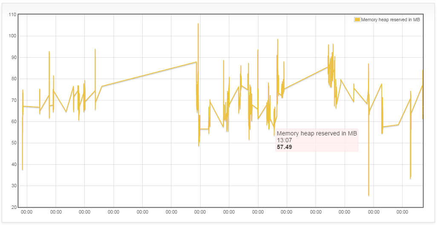Click the 20 y-axis label
Image resolution: width=437 pixels, height=225 pixels.
click(x=14, y=207)
